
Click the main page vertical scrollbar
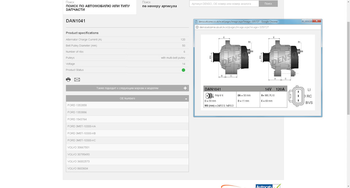pyautogui.click(x=348, y=69)
